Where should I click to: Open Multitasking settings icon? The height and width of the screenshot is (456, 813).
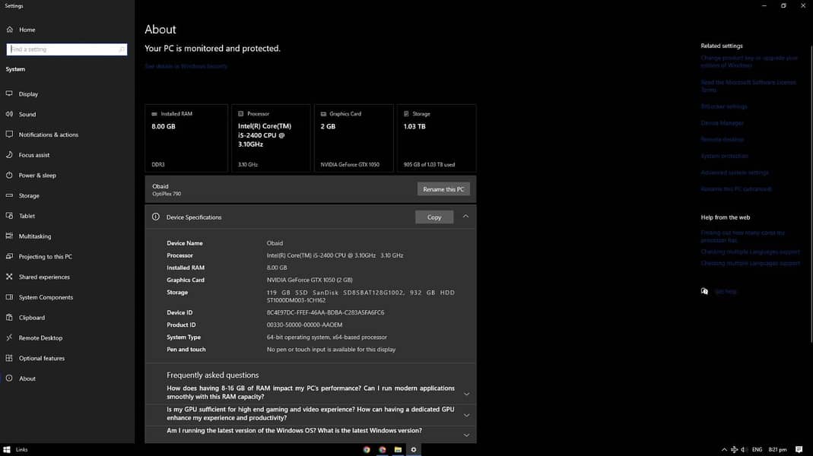point(9,236)
